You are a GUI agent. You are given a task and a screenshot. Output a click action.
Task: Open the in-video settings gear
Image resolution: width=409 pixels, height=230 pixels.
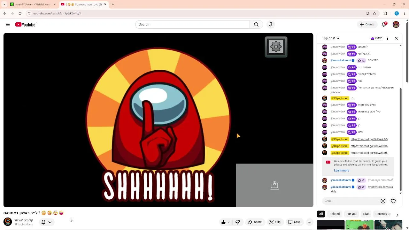(276, 47)
